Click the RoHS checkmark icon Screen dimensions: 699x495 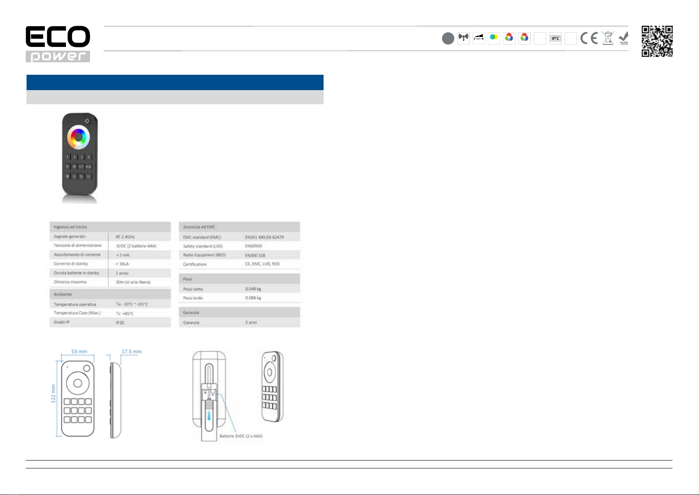coord(623,38)
